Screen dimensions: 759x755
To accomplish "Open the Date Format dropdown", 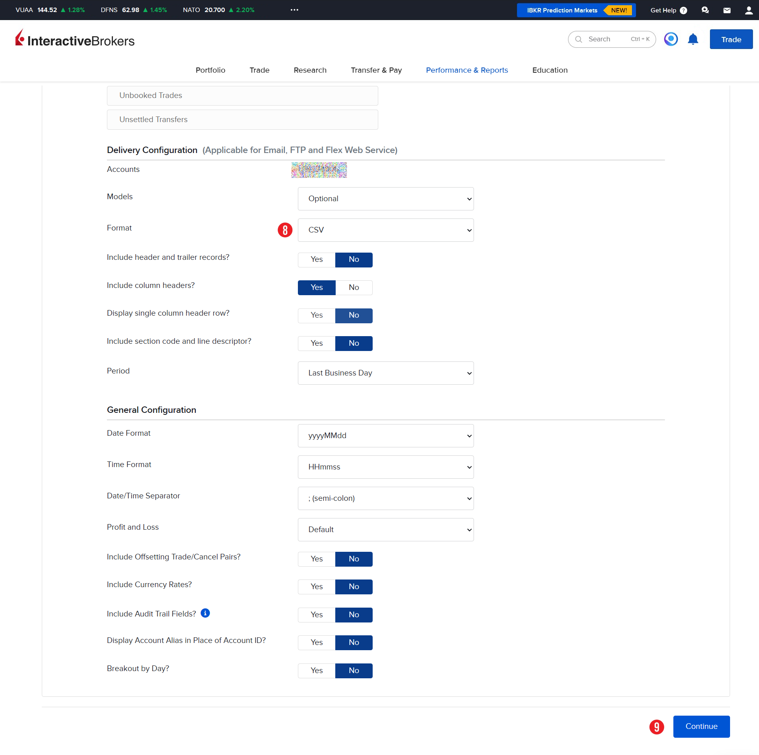I will click(x=386, y=436).
